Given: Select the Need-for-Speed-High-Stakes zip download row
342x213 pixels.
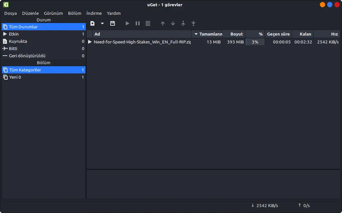Looking at the screenshot, I should [213, 42].
